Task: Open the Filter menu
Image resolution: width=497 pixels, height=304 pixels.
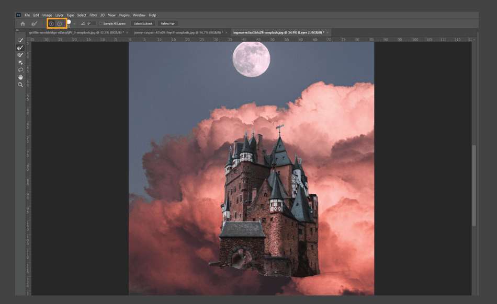Action: pyautogui.click(x=93, y=15)
